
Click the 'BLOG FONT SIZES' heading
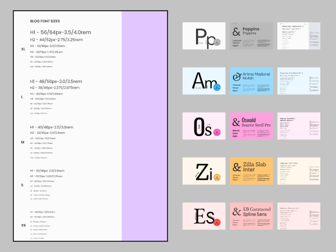(x=45, y=21)
